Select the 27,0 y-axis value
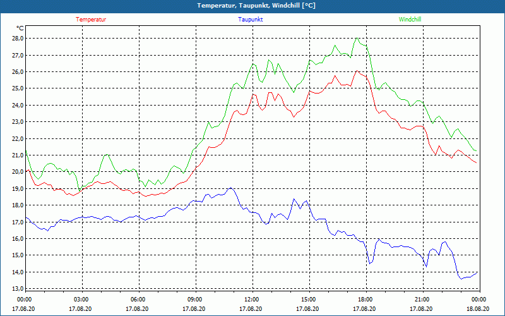The height and width of the screenshot is (316, 505). coord(18,55)
